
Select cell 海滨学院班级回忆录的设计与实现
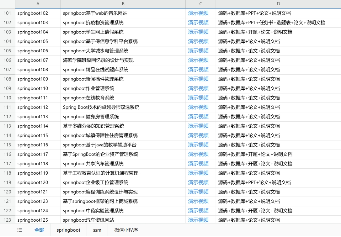coord(123,60)
